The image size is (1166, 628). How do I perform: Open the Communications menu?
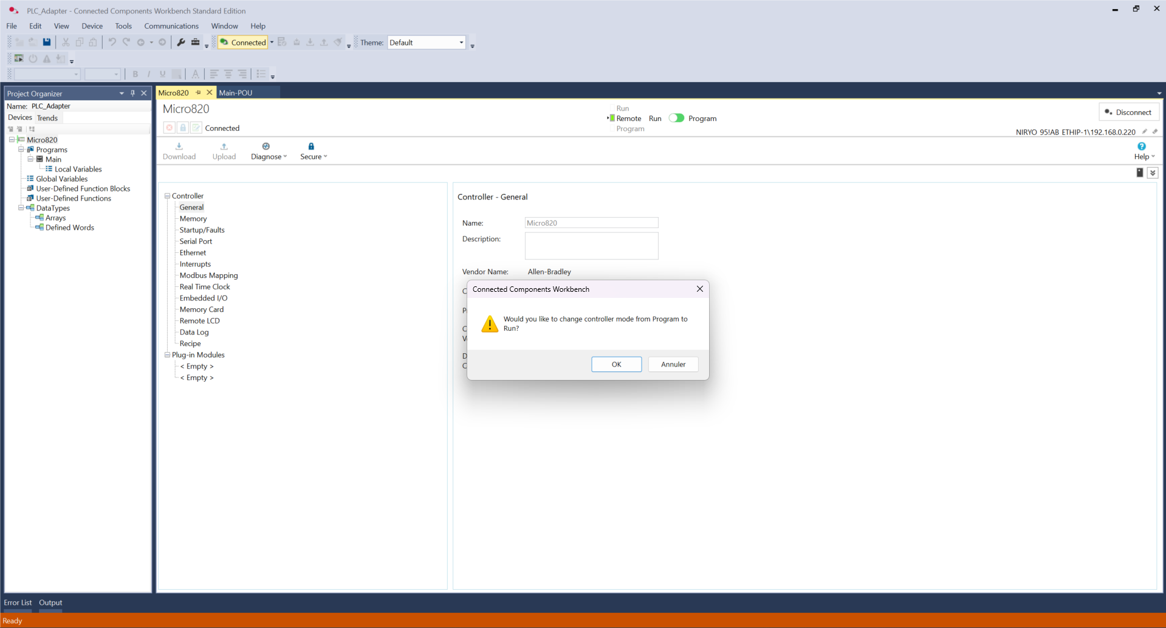[x=171, y=26]
